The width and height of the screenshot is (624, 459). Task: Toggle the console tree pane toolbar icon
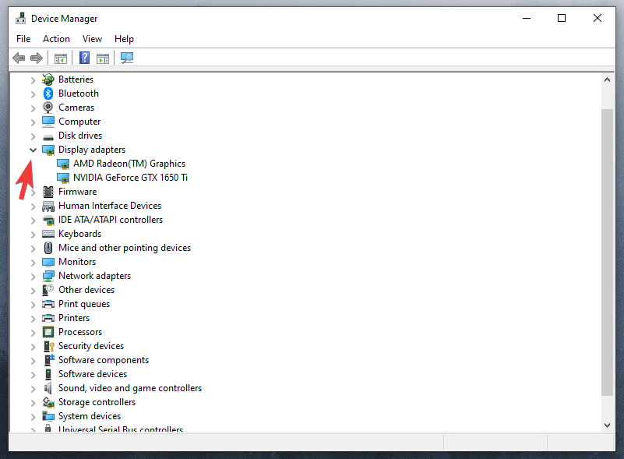coord(61,58)
